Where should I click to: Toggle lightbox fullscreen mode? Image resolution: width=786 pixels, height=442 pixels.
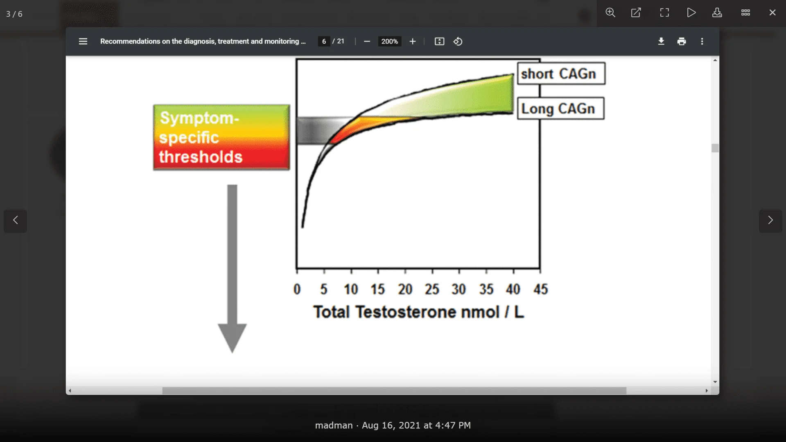tap(664, 13)
